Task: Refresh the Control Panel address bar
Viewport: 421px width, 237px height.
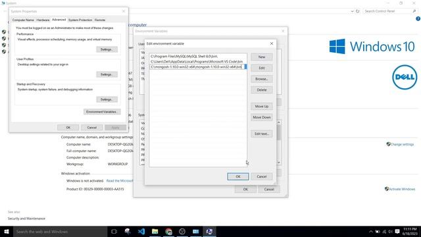Action: [358, 11]
